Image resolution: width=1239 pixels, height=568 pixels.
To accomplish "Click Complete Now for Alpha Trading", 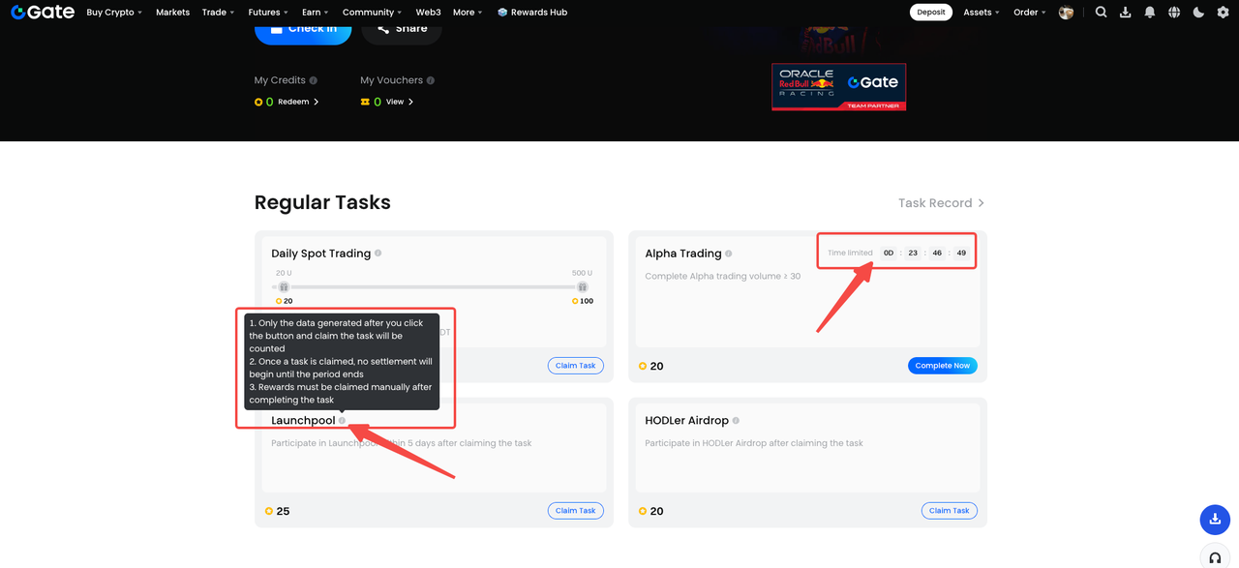I will click(942, 366).
